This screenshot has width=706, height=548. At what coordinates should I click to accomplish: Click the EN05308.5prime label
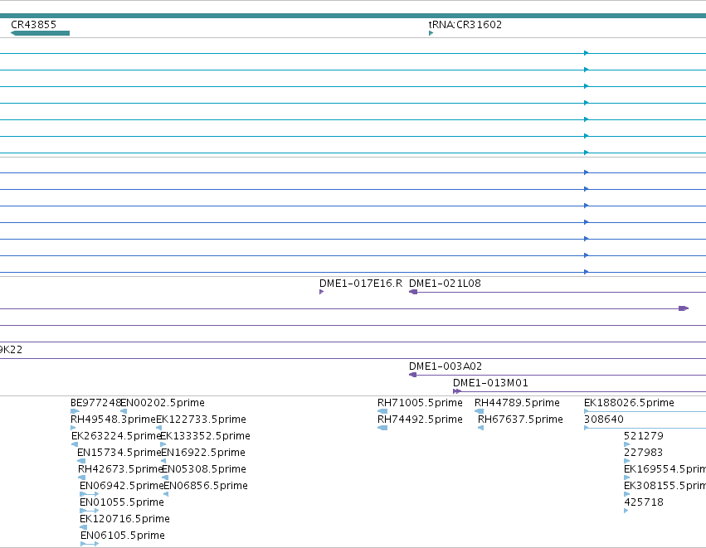tap(204, 468)
